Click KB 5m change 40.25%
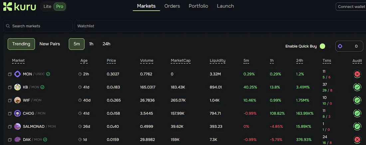The height and width of the screenshot is (145, 366). tap(250, 87)
